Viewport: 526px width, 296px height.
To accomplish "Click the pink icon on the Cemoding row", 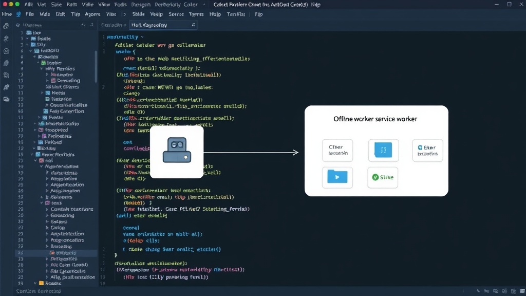I will coord(53,81).
